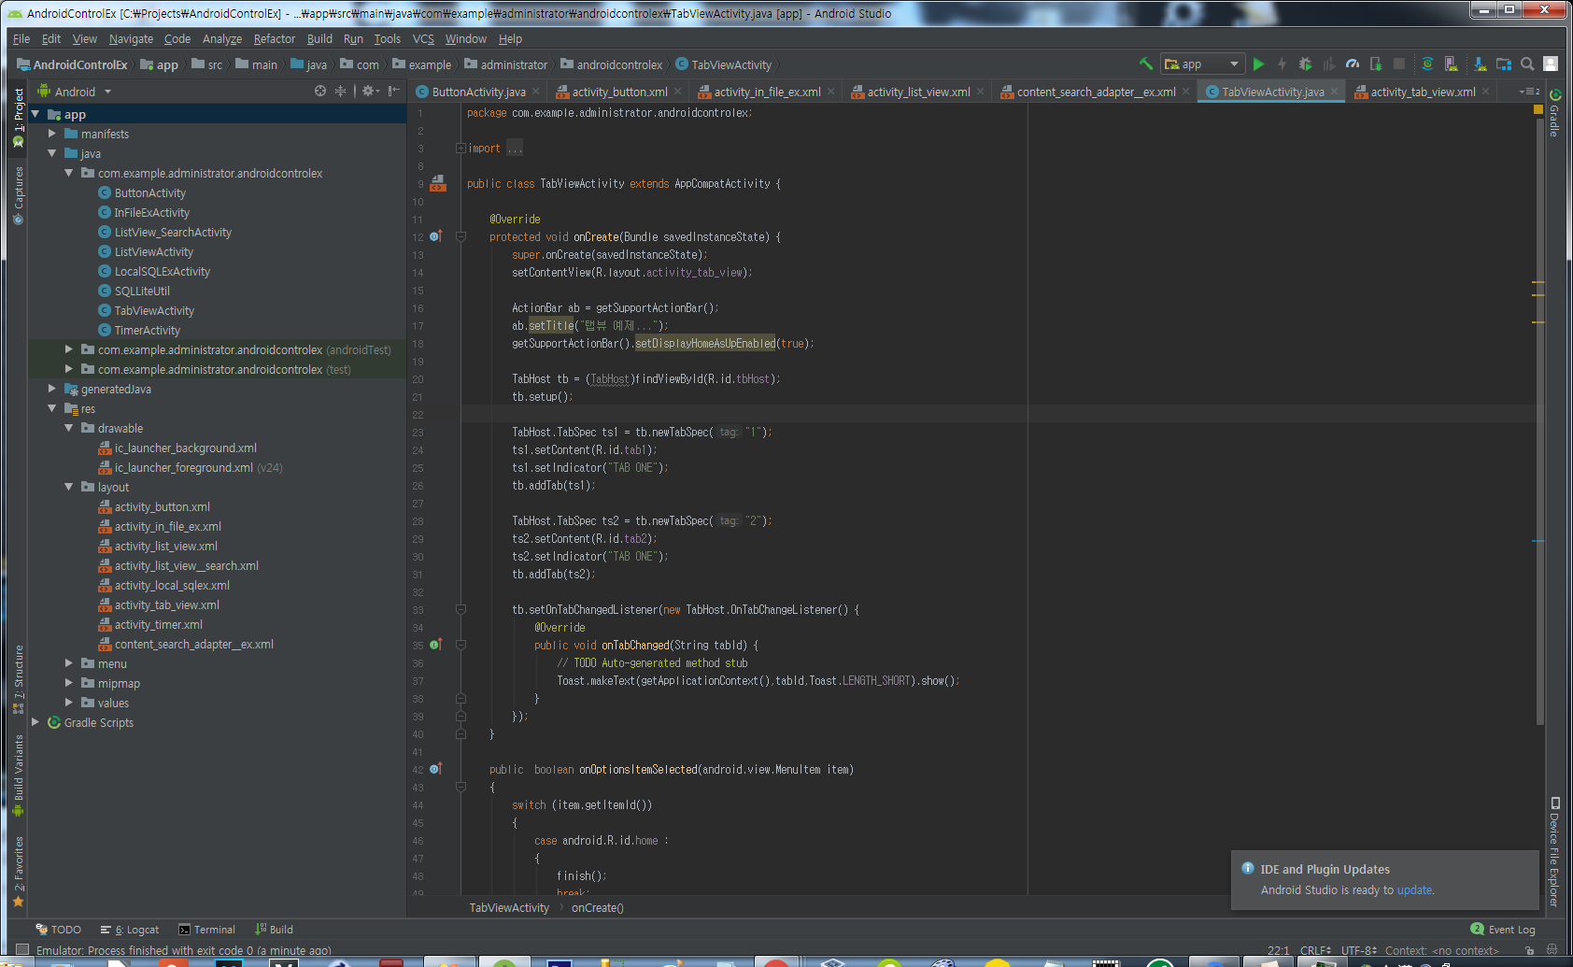The image size is (1573, 967).
Task: Click the warning indicator atop editor scrollbar
Action: pyautogui.click(x=1538, y=109)
